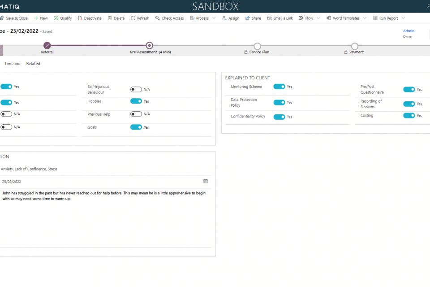Expand the Run Report dropdown chevron
The image size is (430, 287).
pos(403,18)
